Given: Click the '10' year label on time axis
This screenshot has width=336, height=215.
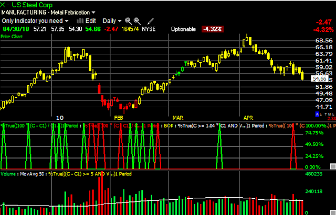Looking at the screenshot, I should (x=60, y=118).
